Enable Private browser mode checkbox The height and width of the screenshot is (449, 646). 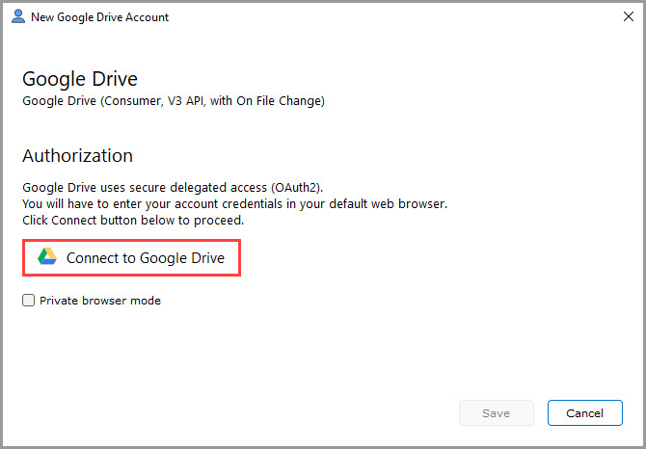[28, 301]
